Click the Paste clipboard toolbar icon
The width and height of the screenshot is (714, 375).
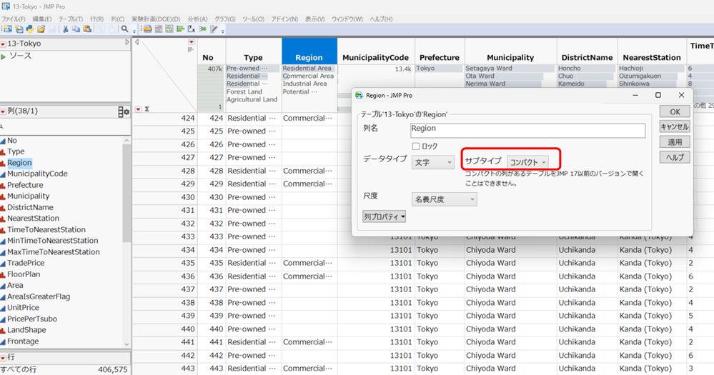click(x=87, y=29)
